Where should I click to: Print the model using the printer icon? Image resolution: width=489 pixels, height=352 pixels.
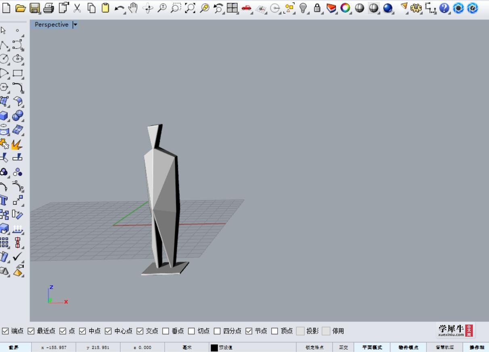click(x=48, y=8)
